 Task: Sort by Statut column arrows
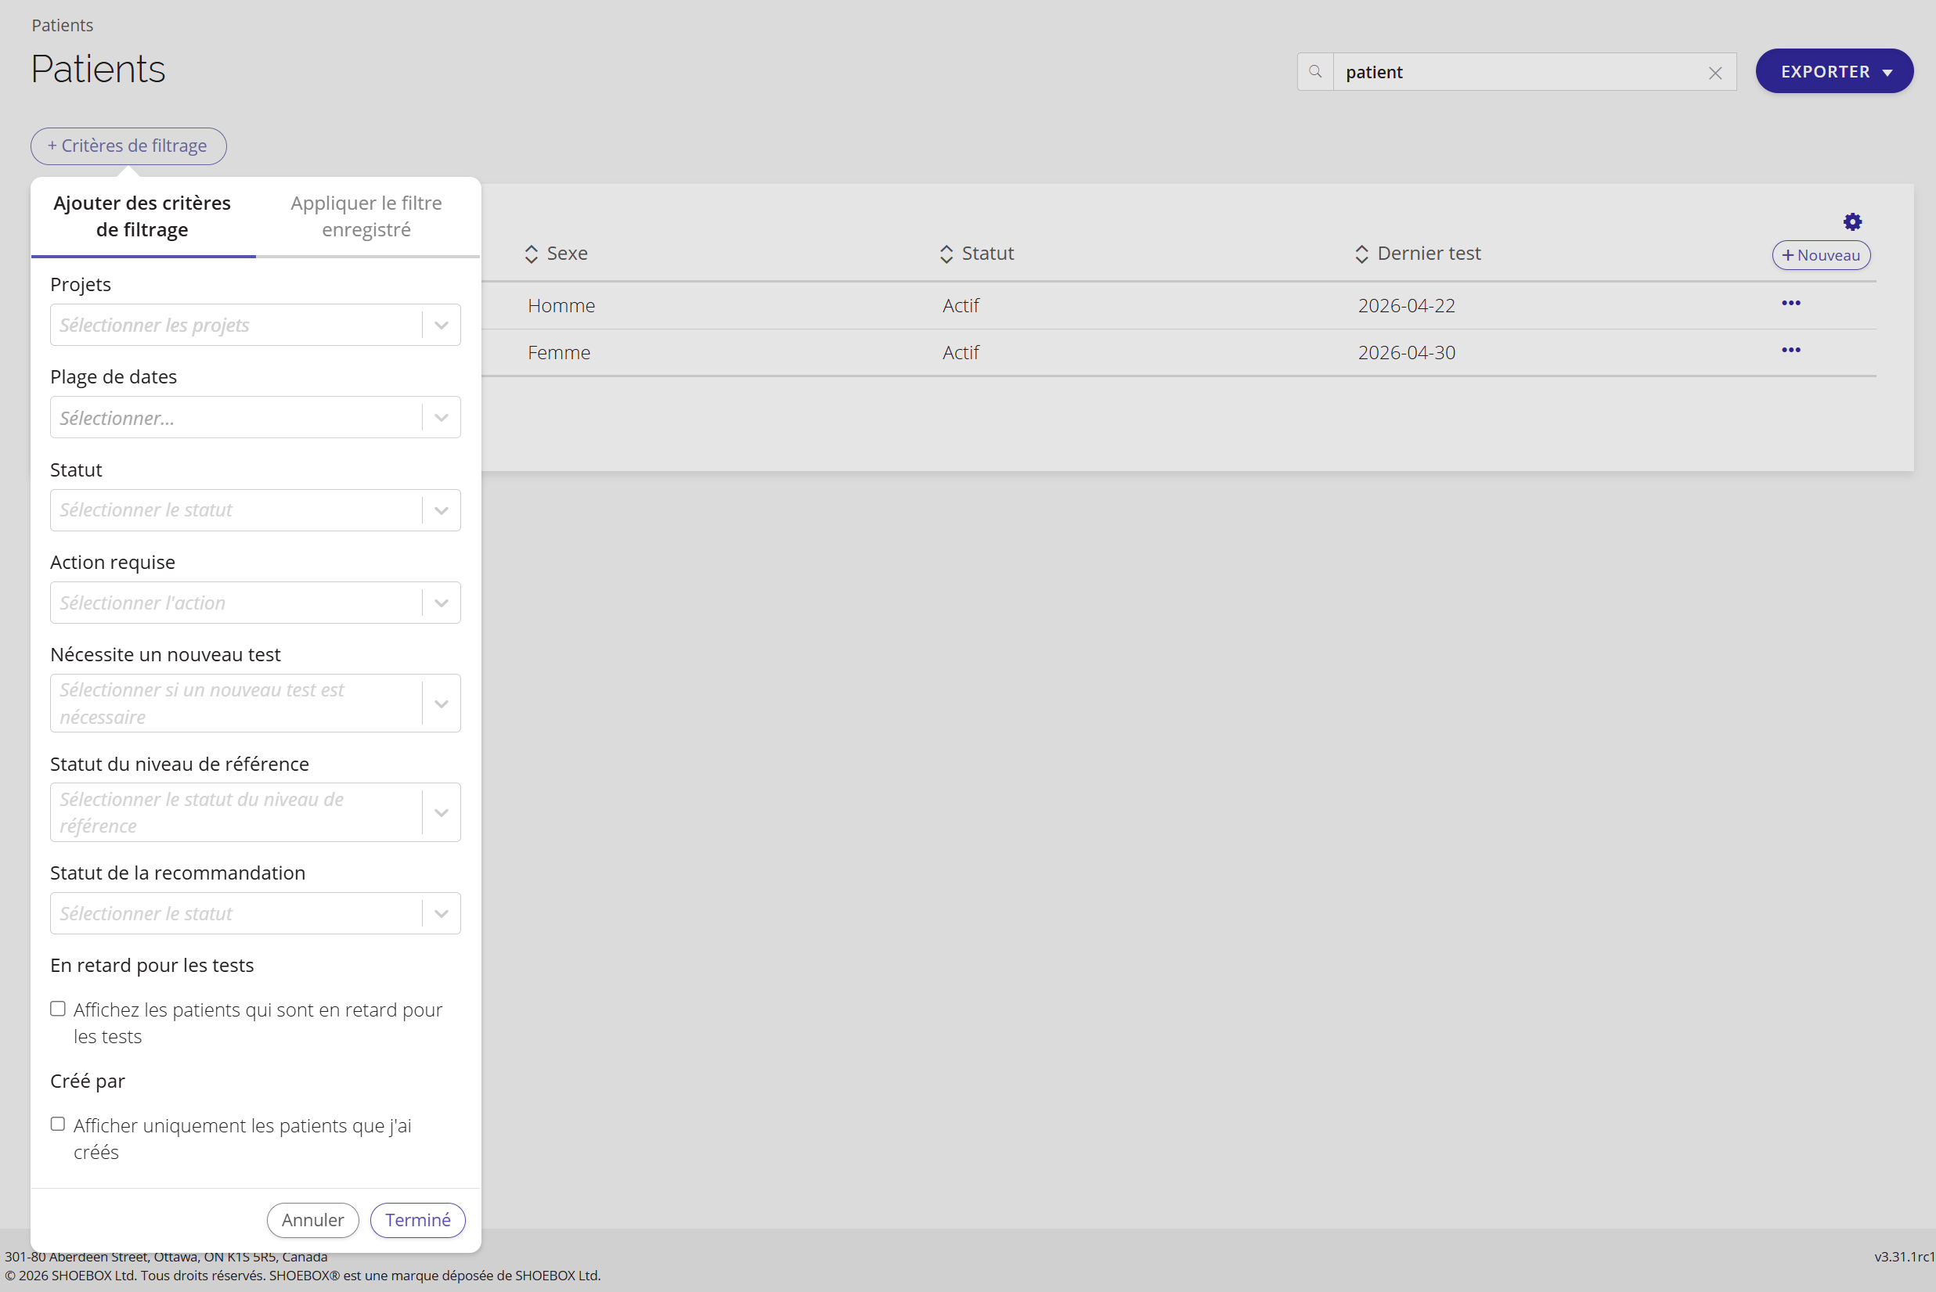[x=946, y=254]
